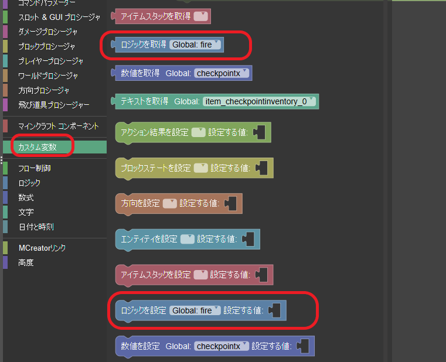Open item_checkpointinventory_0 dropdown in テキストを取得 block
The width and height of the screenshot is (446, 362).
[259, 101]
